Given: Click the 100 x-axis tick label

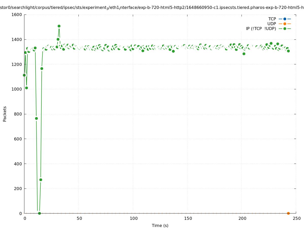Looking at the screenshot, I should 134,218.
